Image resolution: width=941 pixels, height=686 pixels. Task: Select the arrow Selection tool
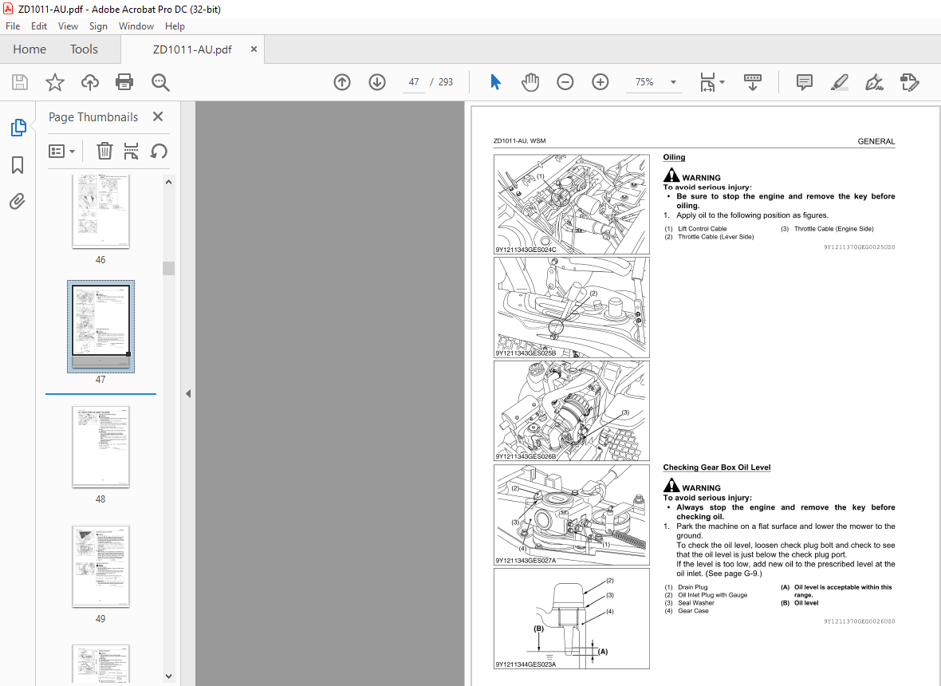495,82
